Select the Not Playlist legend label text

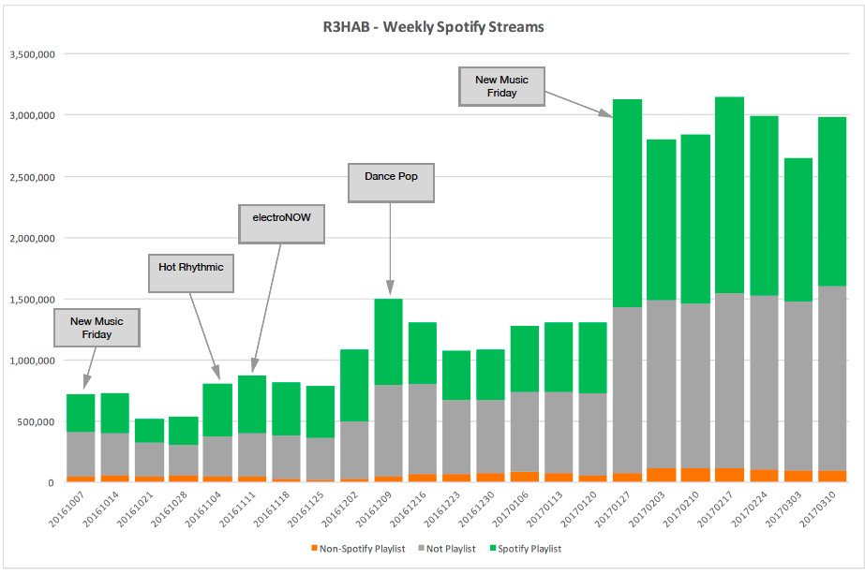pyautogui.click(x=452, y=548)
